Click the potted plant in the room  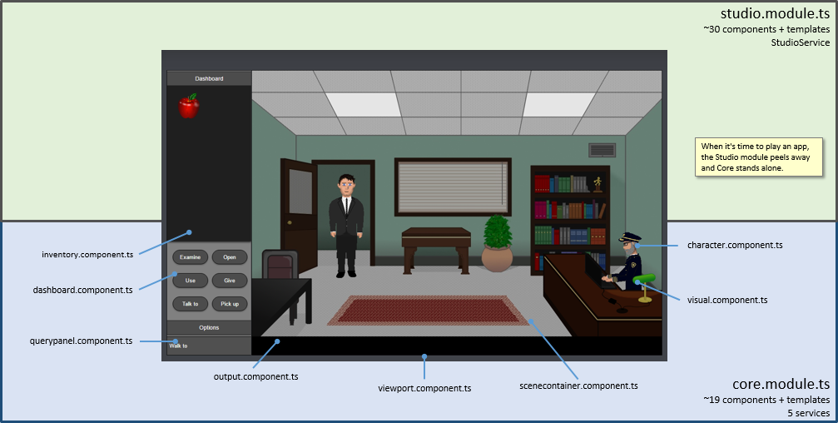click(x=497, y=243)
